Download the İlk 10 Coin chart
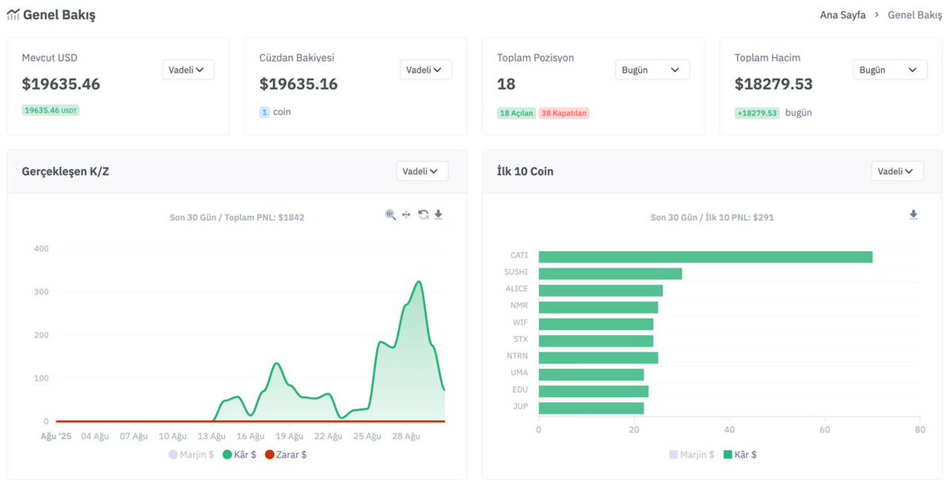 (914, 214)
